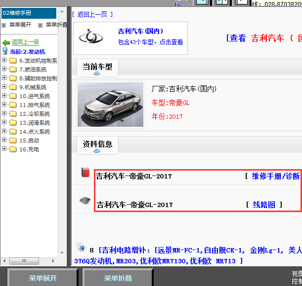Click the horizontal scrollbar thumb
302x286 pixels.
24,261
